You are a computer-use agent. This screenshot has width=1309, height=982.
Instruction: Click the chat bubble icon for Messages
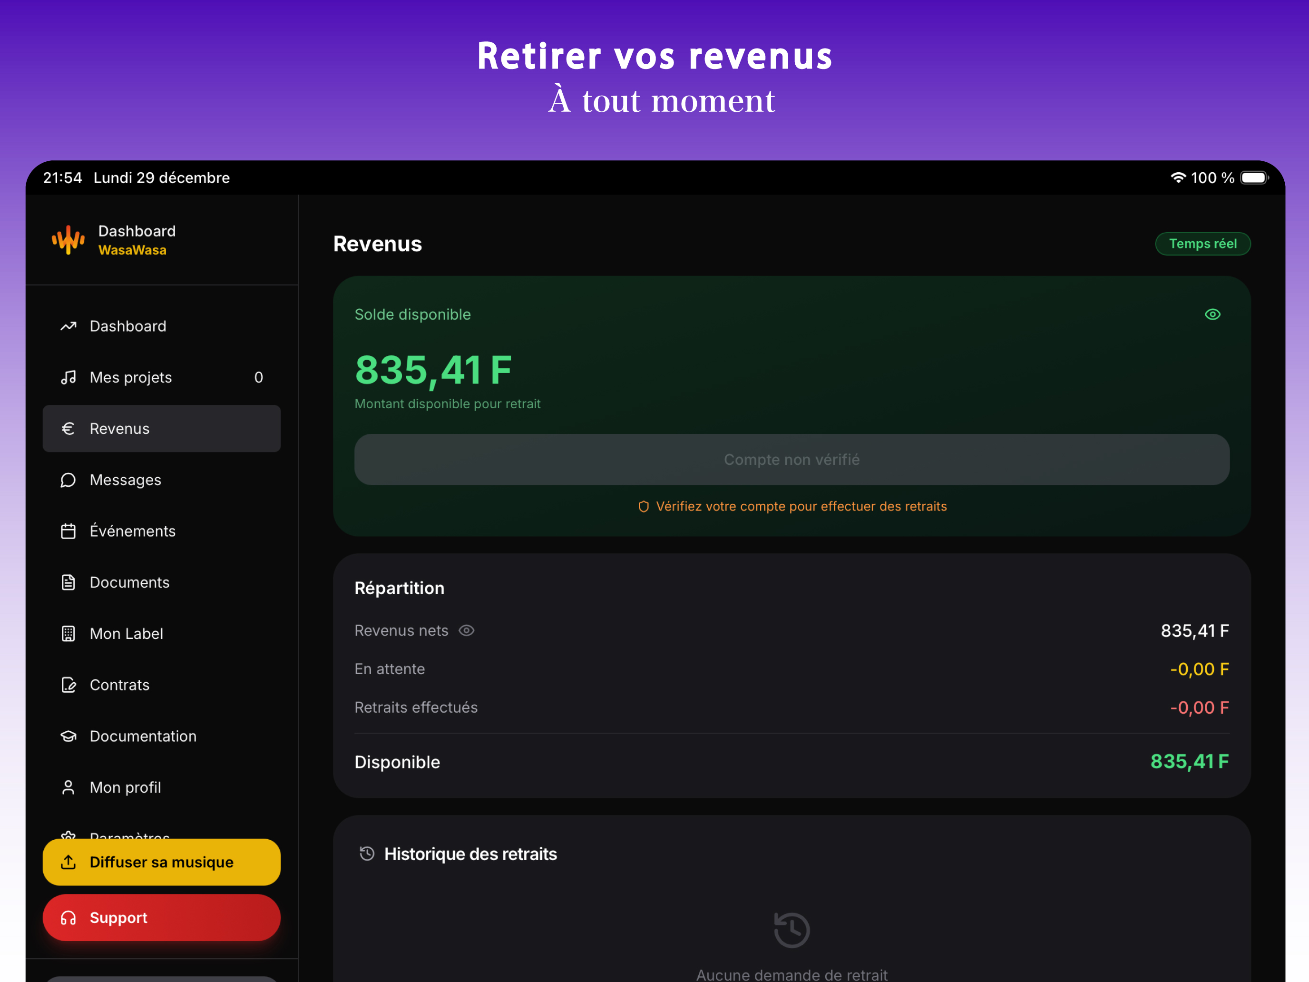(x=68, y=480)
